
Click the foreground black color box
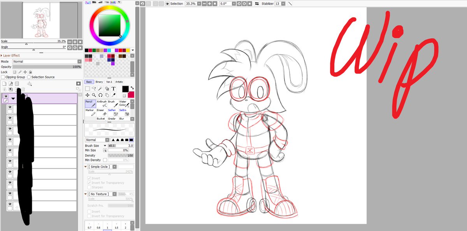tap(125, 89)
